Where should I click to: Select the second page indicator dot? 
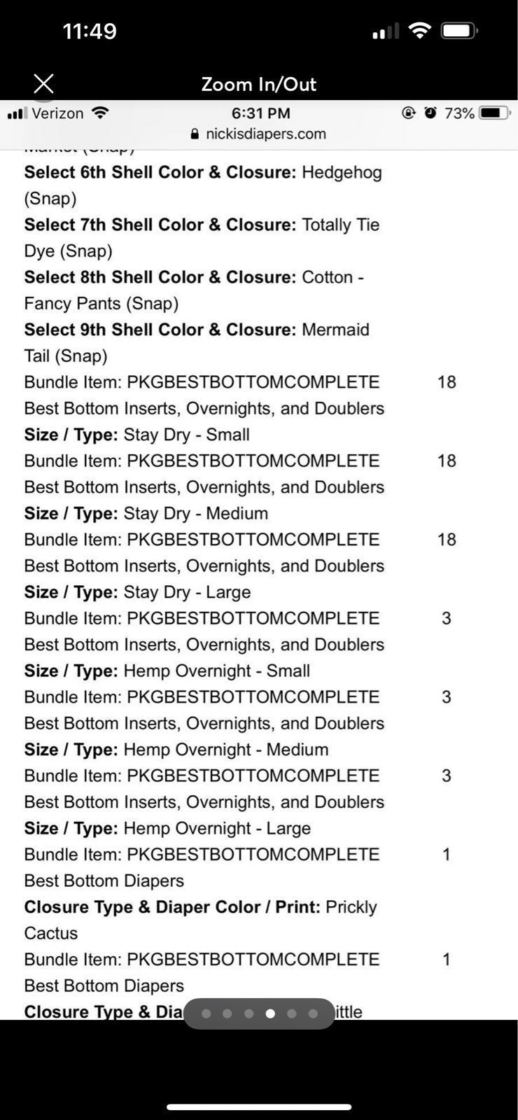pos(227,1013)
